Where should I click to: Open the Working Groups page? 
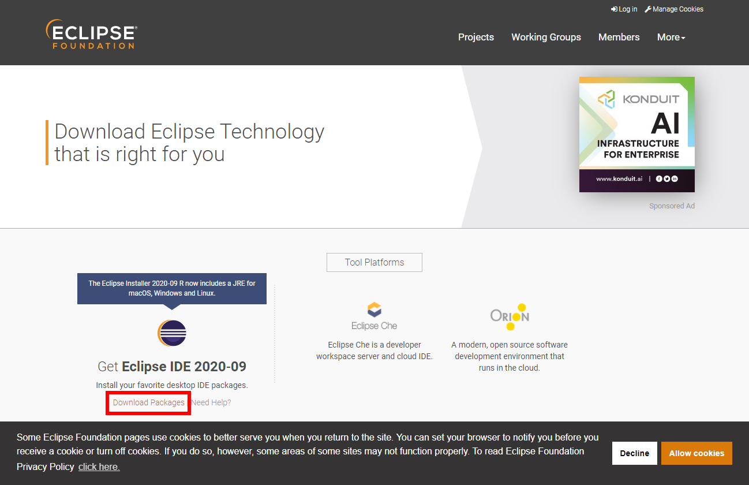(546, 37)
